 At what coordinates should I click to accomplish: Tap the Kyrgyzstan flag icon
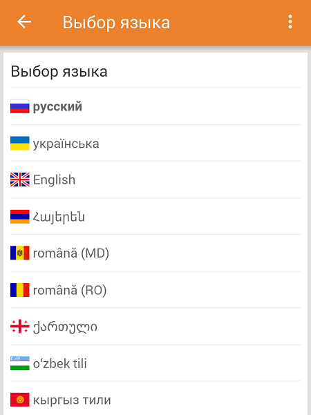(x=20, y=400)
